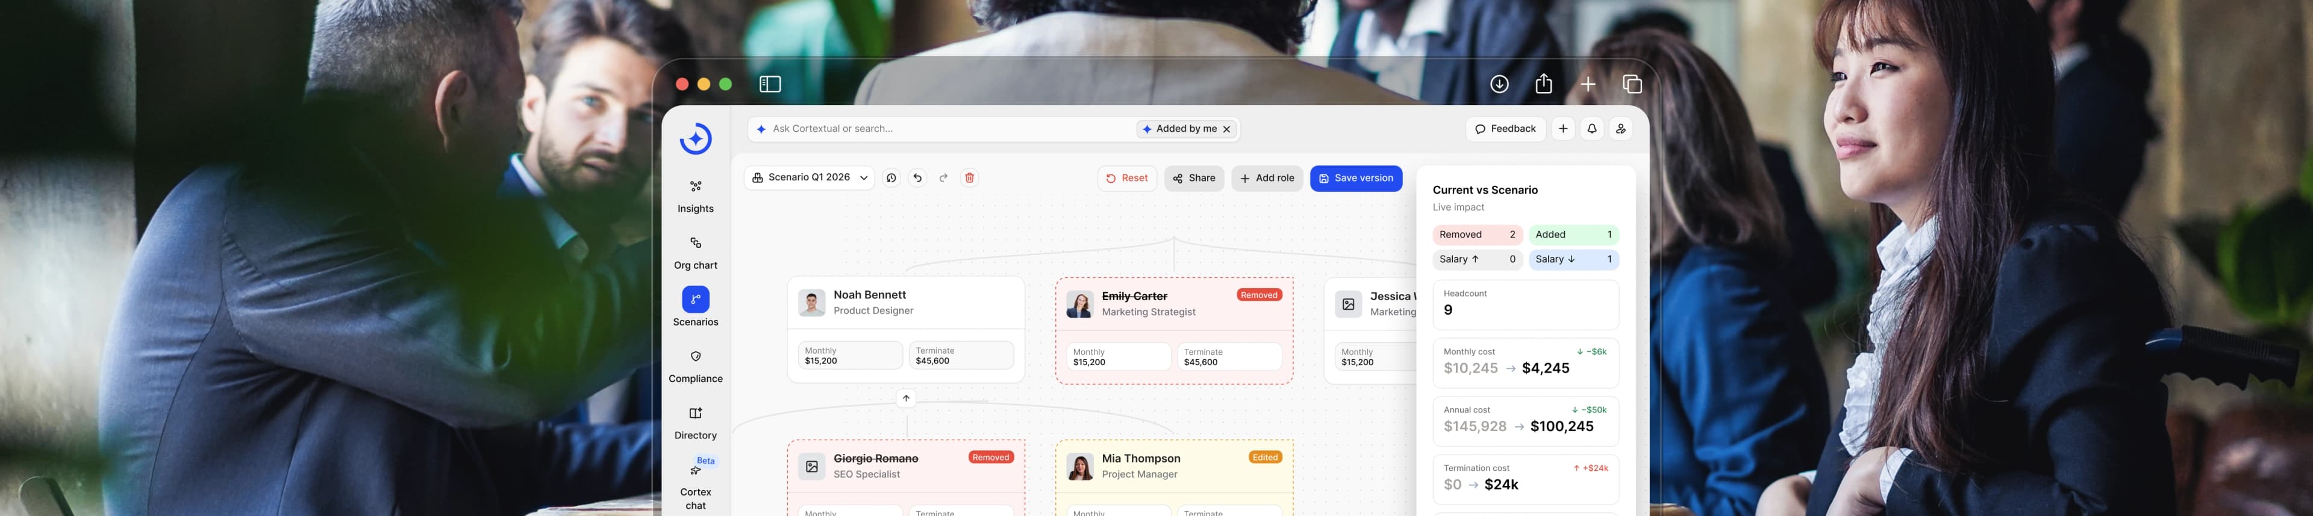Viewport: 2313px width, 516px height.
Task: Click the Removed badge on Emily Carter
Action: coord(1259,295)
